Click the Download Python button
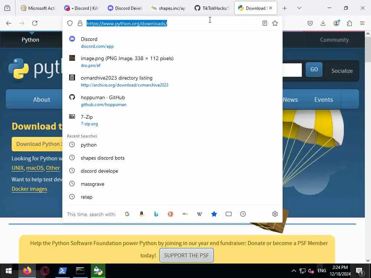 pos(37,144)
